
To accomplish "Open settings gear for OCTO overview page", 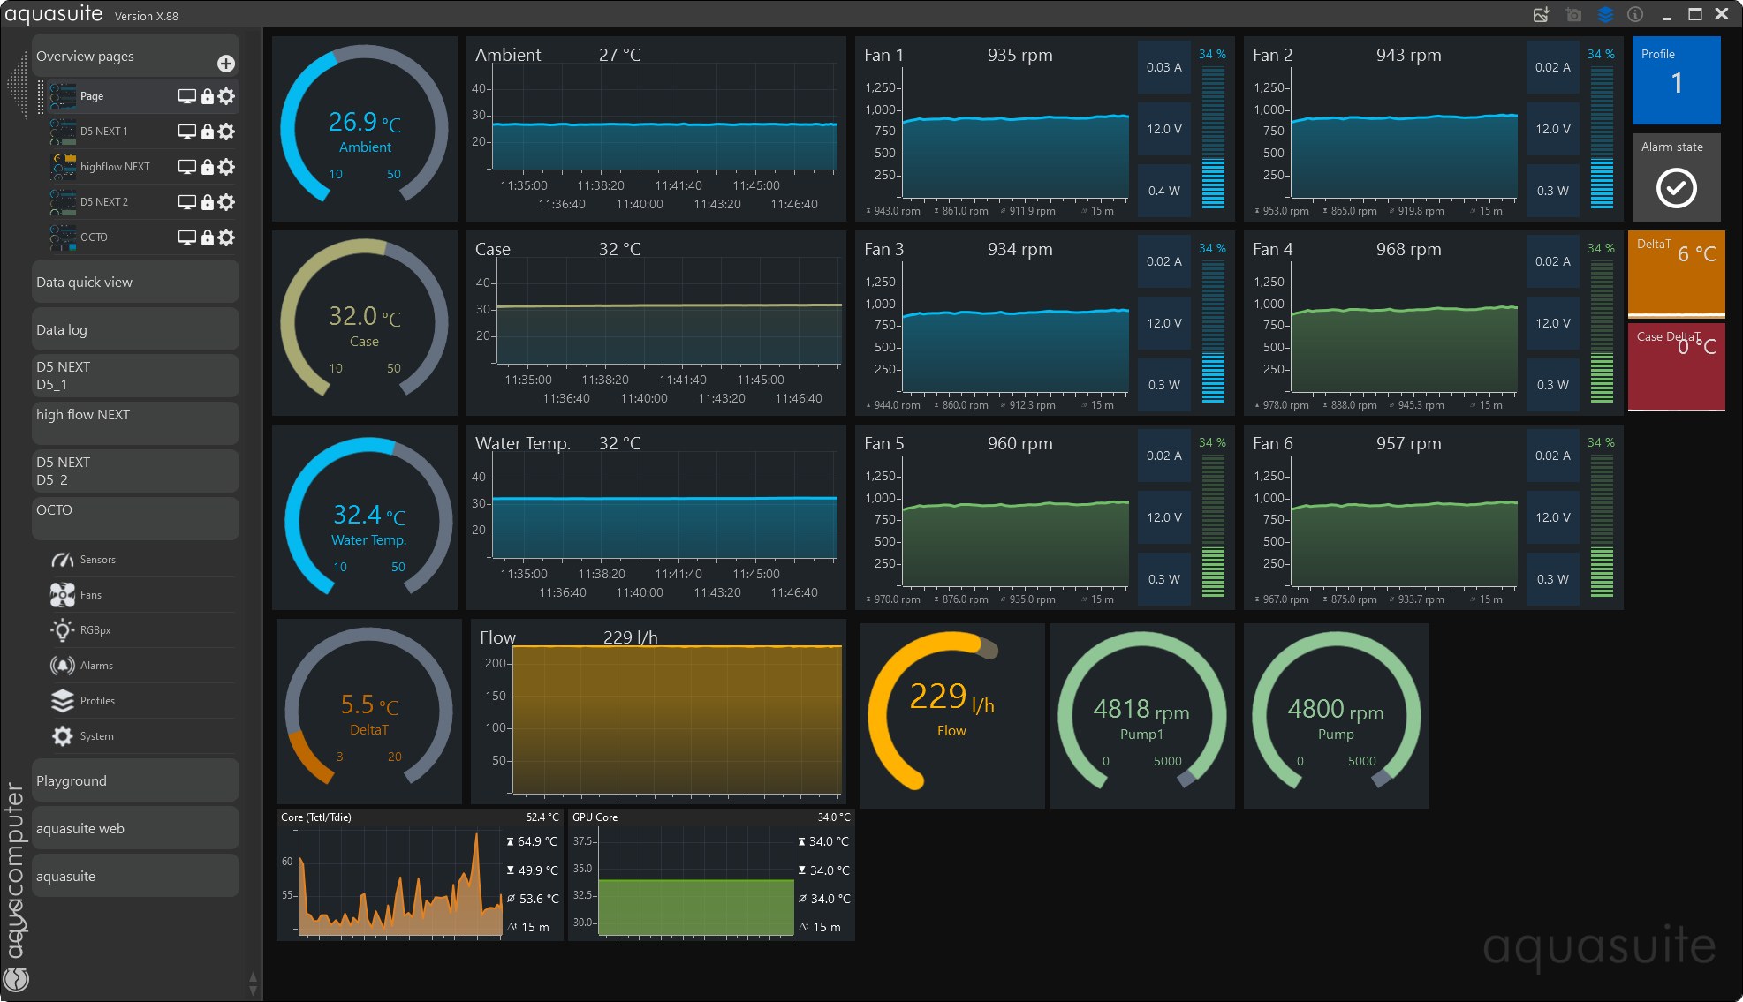I will point(226,237).
